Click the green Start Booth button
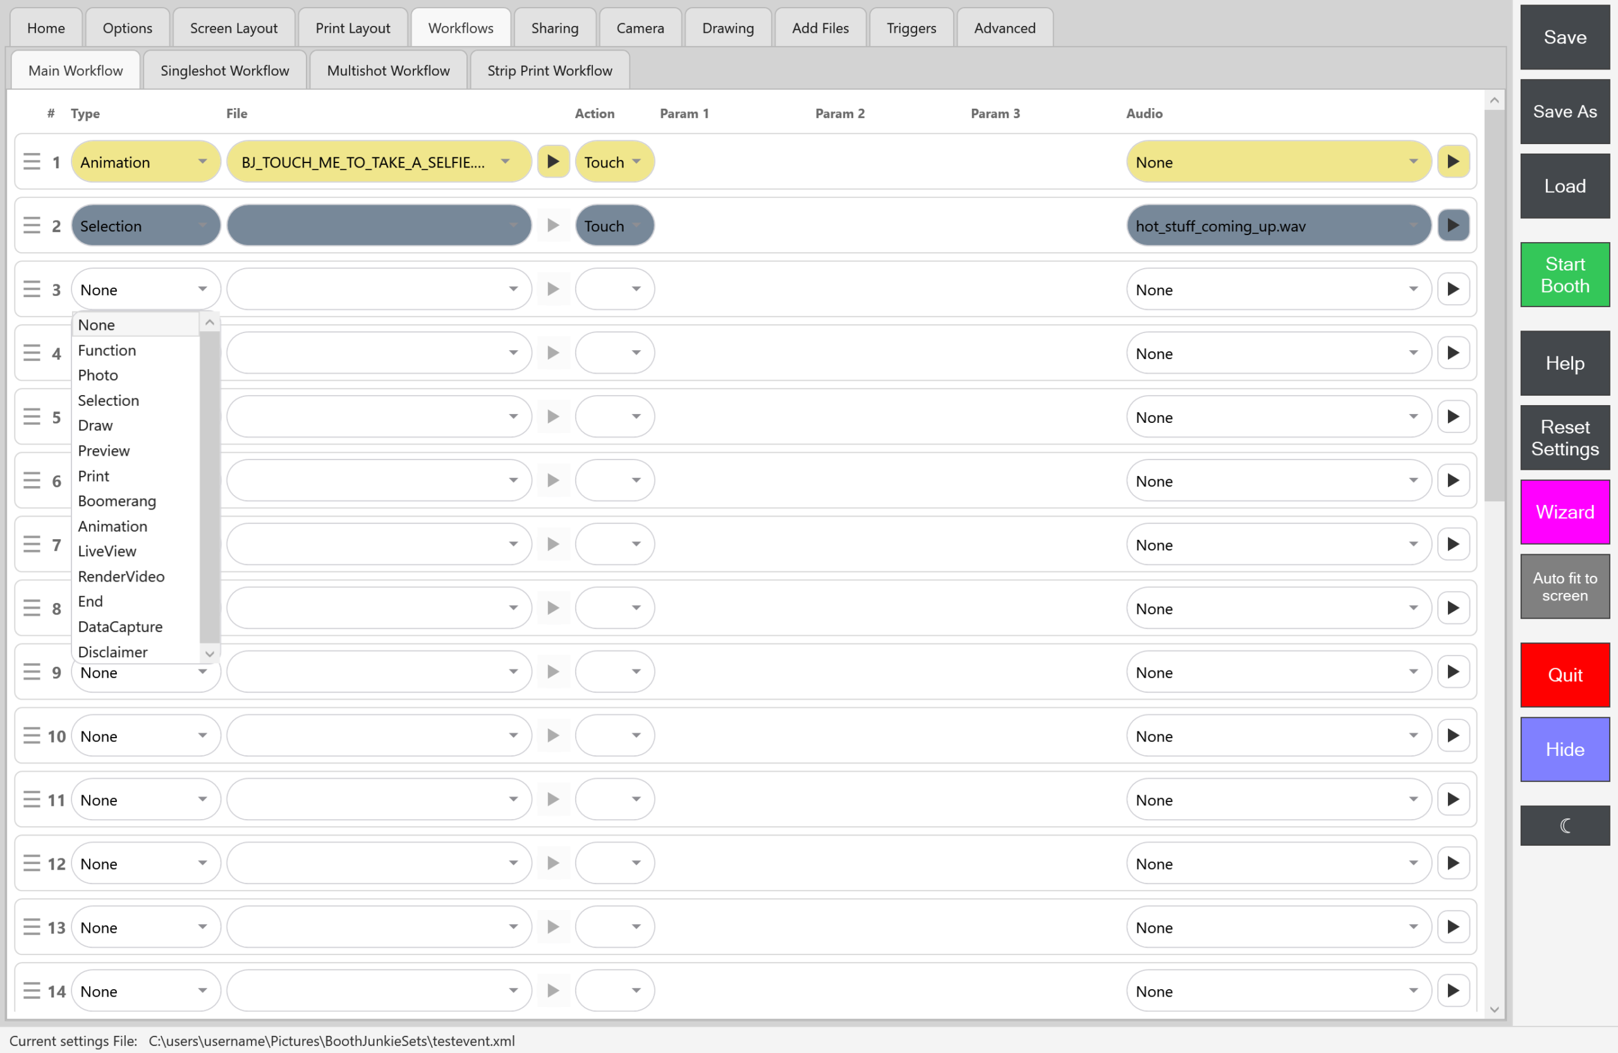 coord(1565,275)
